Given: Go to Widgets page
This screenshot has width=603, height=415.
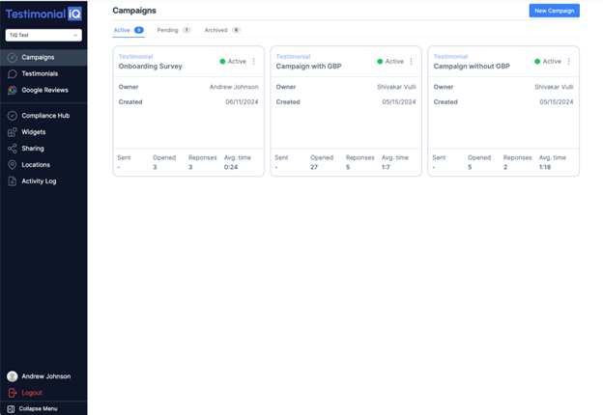Looking at the screenshot, I should 43,132.
